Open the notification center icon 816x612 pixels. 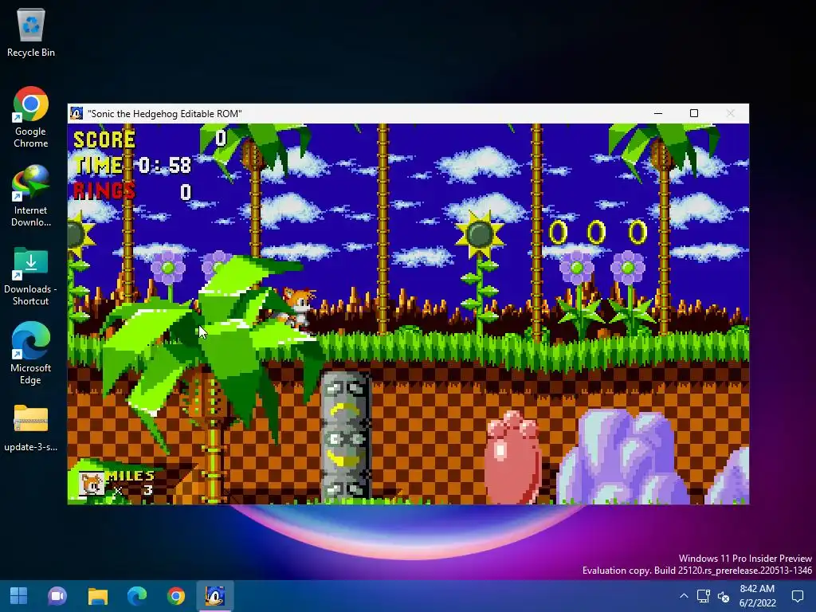[x=797, y=596]
